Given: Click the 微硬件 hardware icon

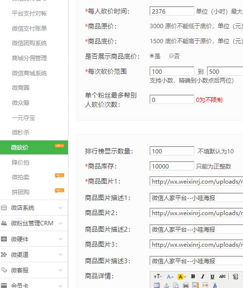Looking at the screenshot, I should click(x=4, y=239).
